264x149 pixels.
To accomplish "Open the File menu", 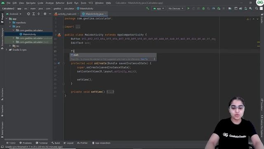I will pos(8,3).
